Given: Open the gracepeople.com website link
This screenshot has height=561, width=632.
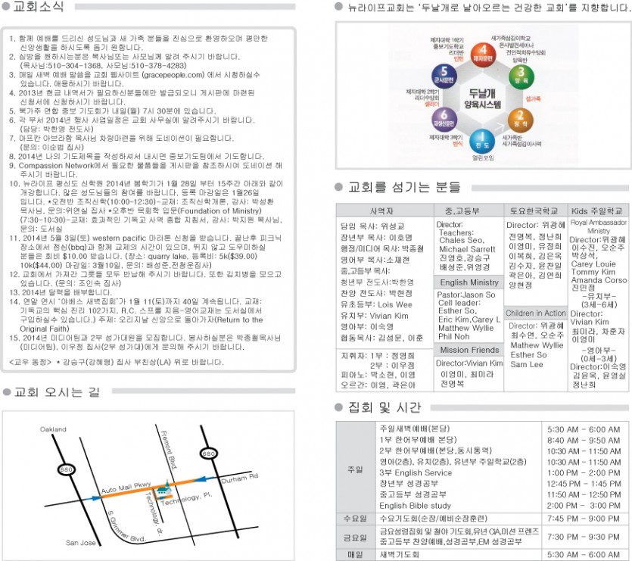Looking at the screenshot, I should pos(173,75).
